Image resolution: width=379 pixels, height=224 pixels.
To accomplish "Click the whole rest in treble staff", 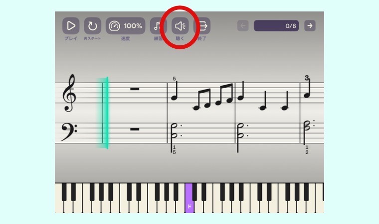I will pyautogui.click(x=135, y=89).
